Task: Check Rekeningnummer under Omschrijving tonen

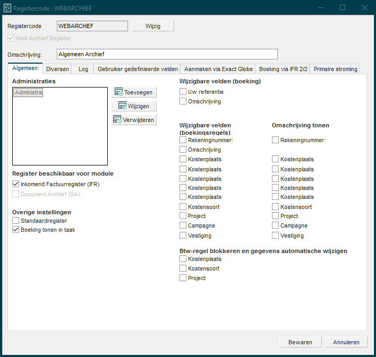Action: [x=275, y=140]
